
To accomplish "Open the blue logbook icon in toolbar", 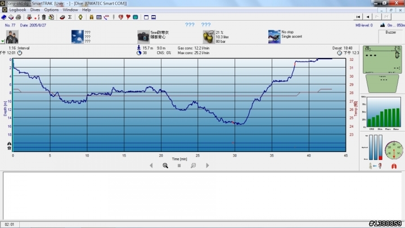I will pos(4,17).
